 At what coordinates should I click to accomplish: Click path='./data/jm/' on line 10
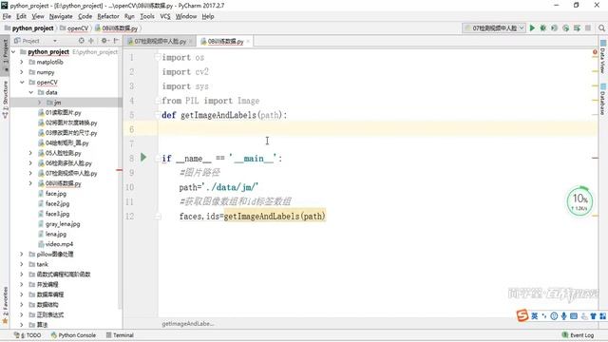218,187
